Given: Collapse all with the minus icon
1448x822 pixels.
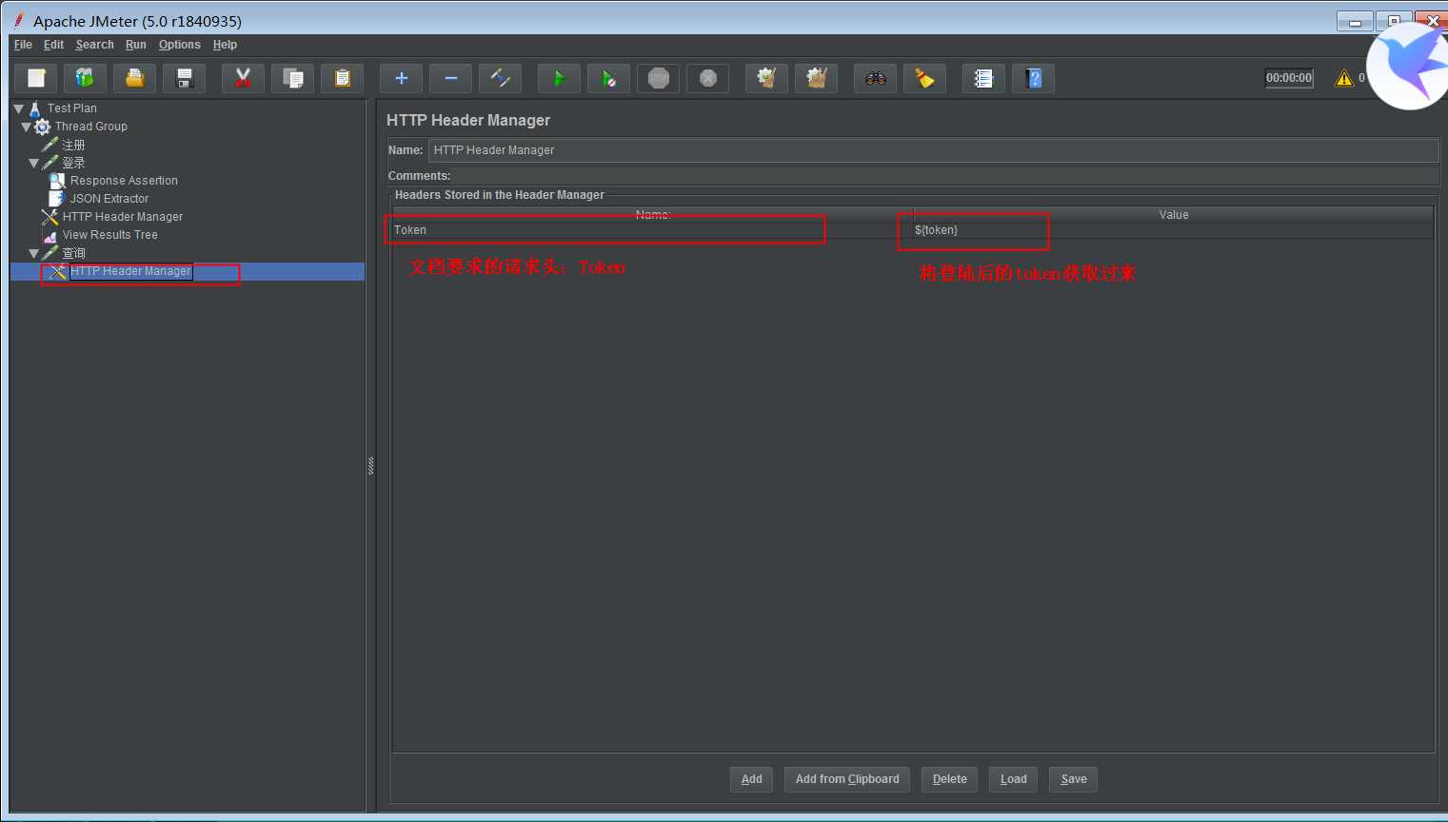Looking at the screenshot, I should 451,78.
